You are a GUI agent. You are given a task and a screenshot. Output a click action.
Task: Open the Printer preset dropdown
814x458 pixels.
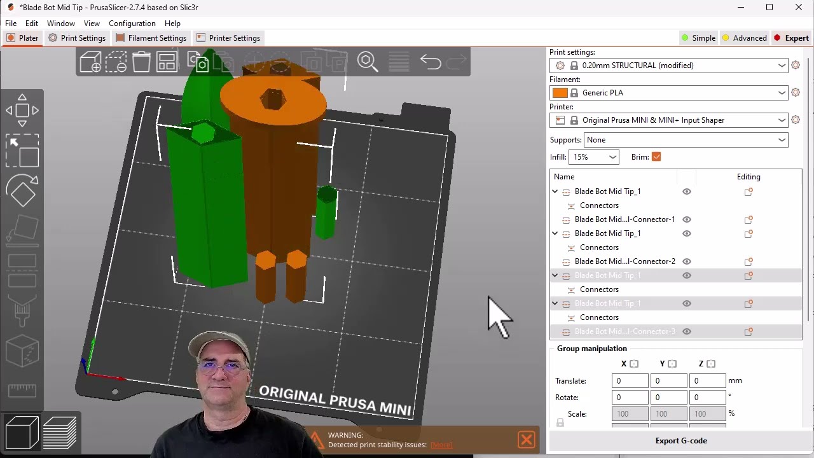(669, 120)
